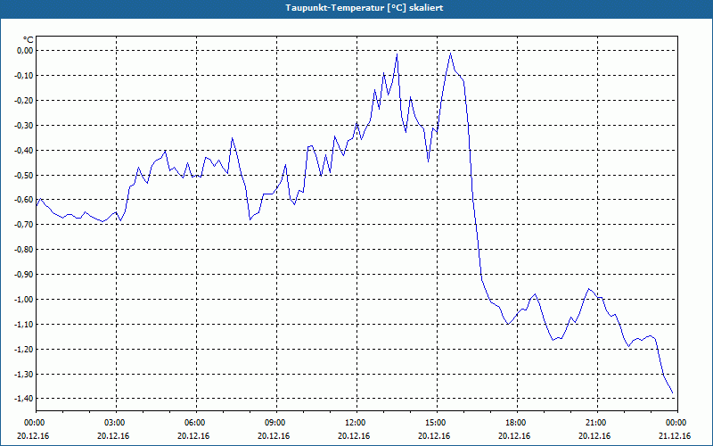Select the '21.12.16' date label
This screenshot has height=446, width=713.
675,436
